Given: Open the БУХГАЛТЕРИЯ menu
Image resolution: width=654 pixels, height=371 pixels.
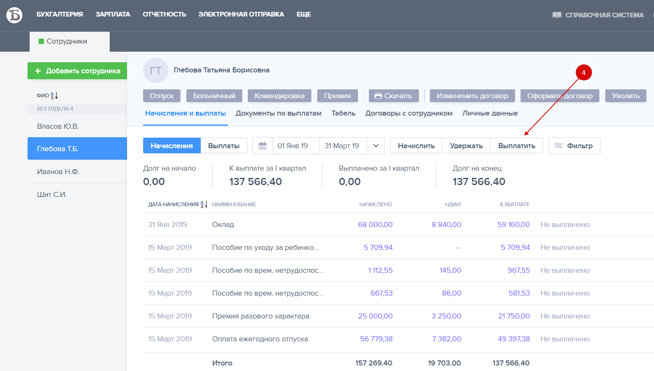Looking at the screenshot, I should tap(60, 14).
